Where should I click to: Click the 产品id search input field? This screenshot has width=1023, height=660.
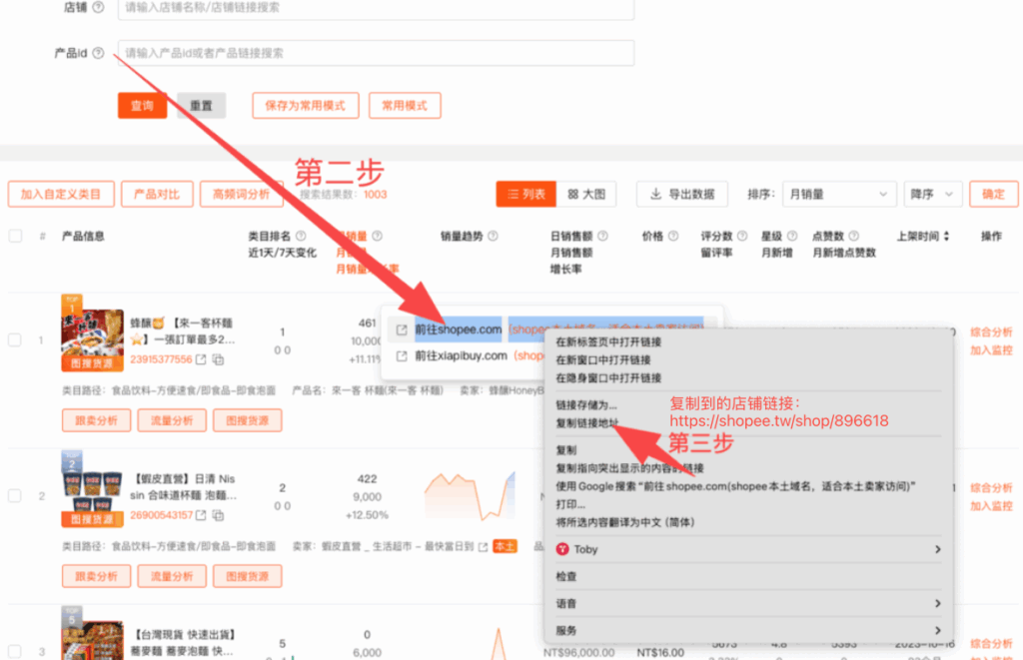[375, 53]
